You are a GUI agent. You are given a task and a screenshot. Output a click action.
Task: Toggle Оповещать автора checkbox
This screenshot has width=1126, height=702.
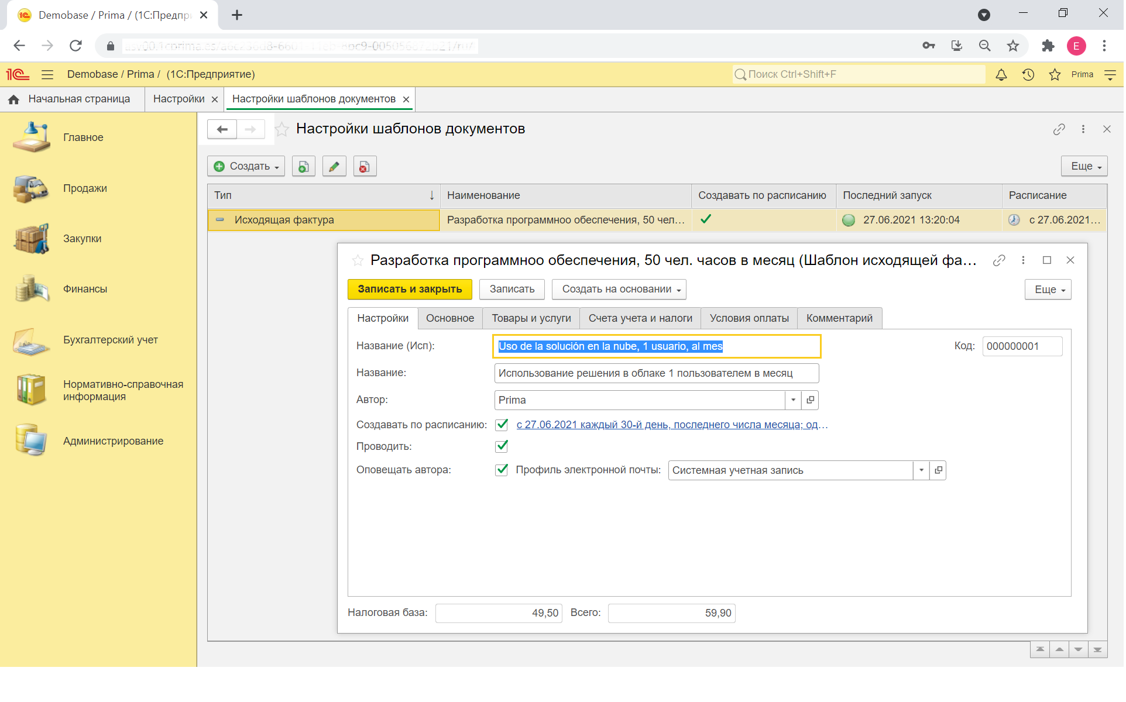tap(503, 470)
